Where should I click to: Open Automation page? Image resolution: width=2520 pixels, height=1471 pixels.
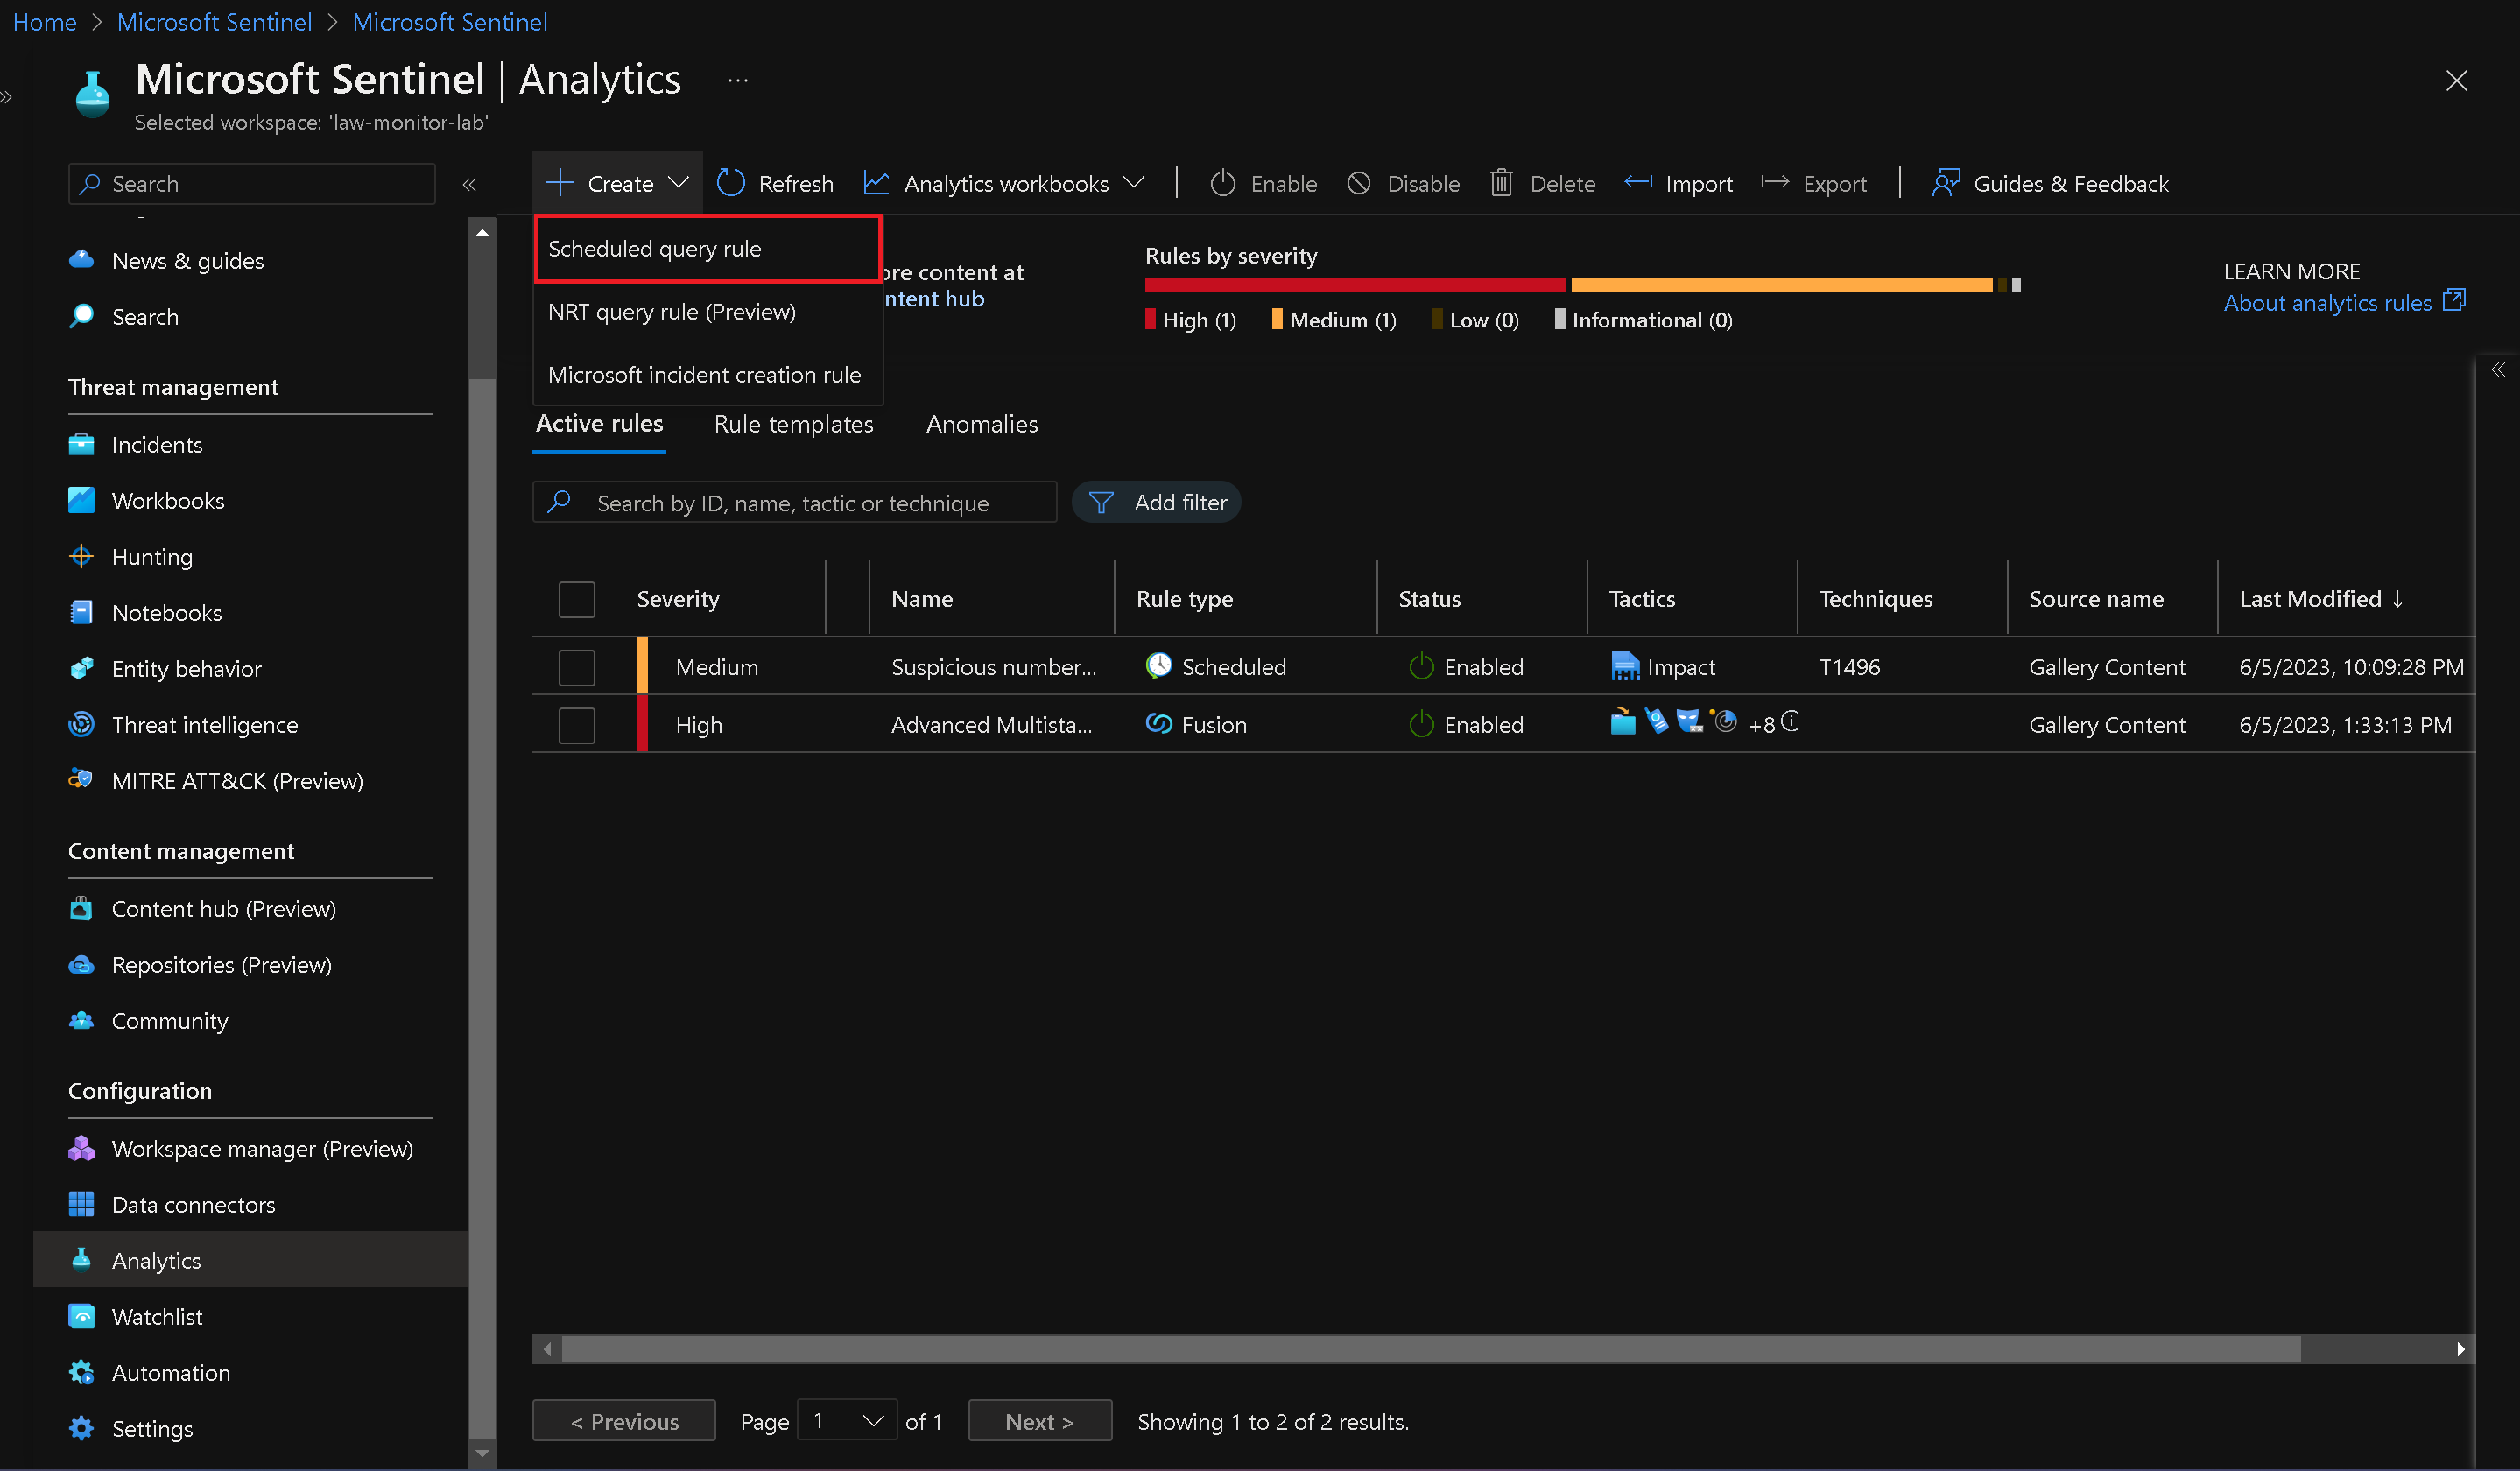point(171,1373)
